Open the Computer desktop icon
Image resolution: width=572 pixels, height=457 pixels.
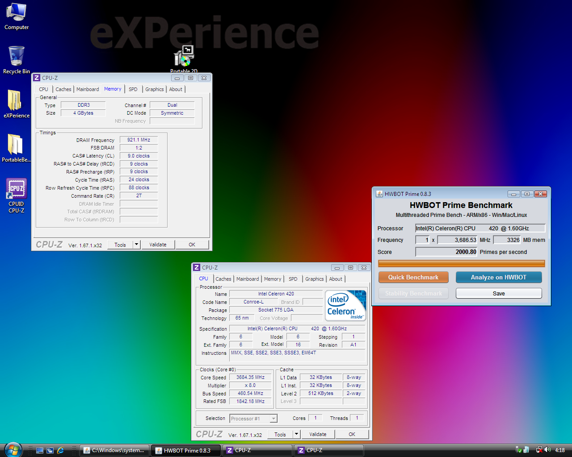tap(17, 16)
